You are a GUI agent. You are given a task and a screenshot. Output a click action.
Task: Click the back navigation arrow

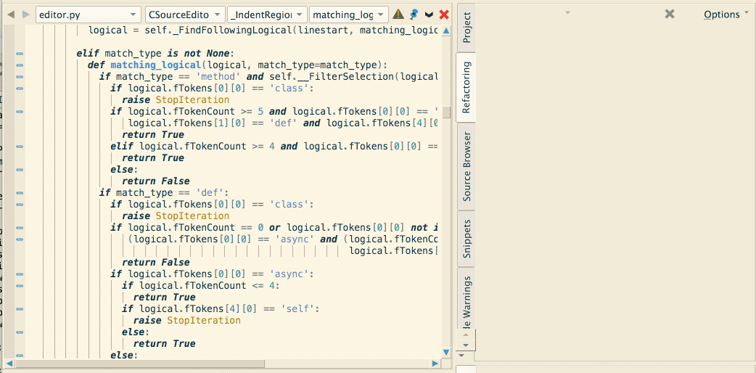coord(11,15)
